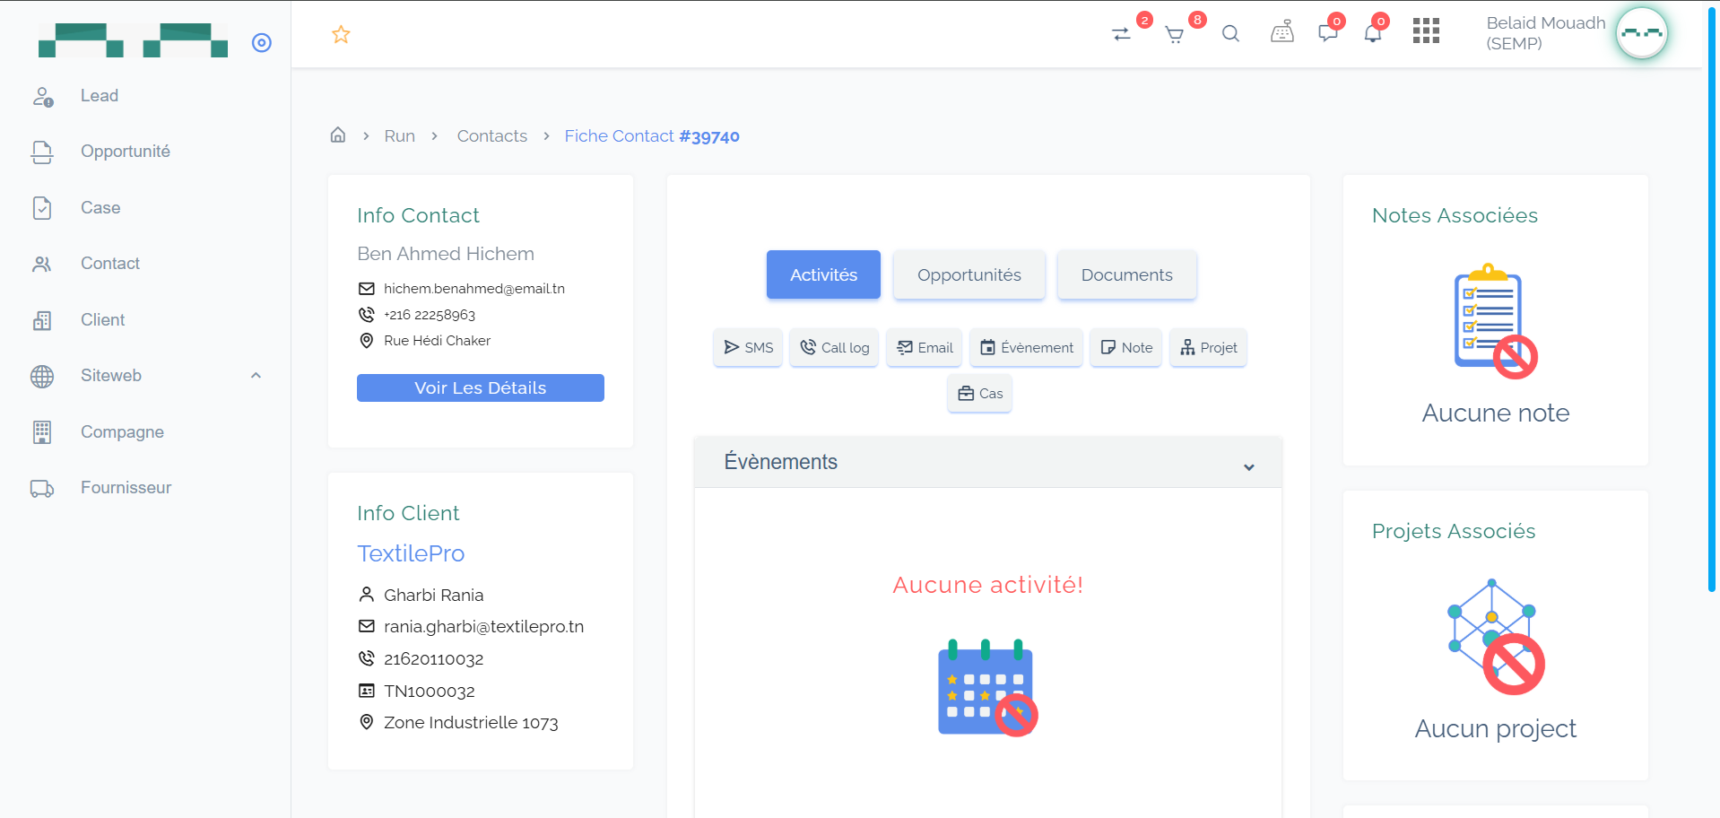Screen dimensions: 1720x818
Task: Open the chat messages icon
Action: pyautogui.click(x=1328, y=33)
